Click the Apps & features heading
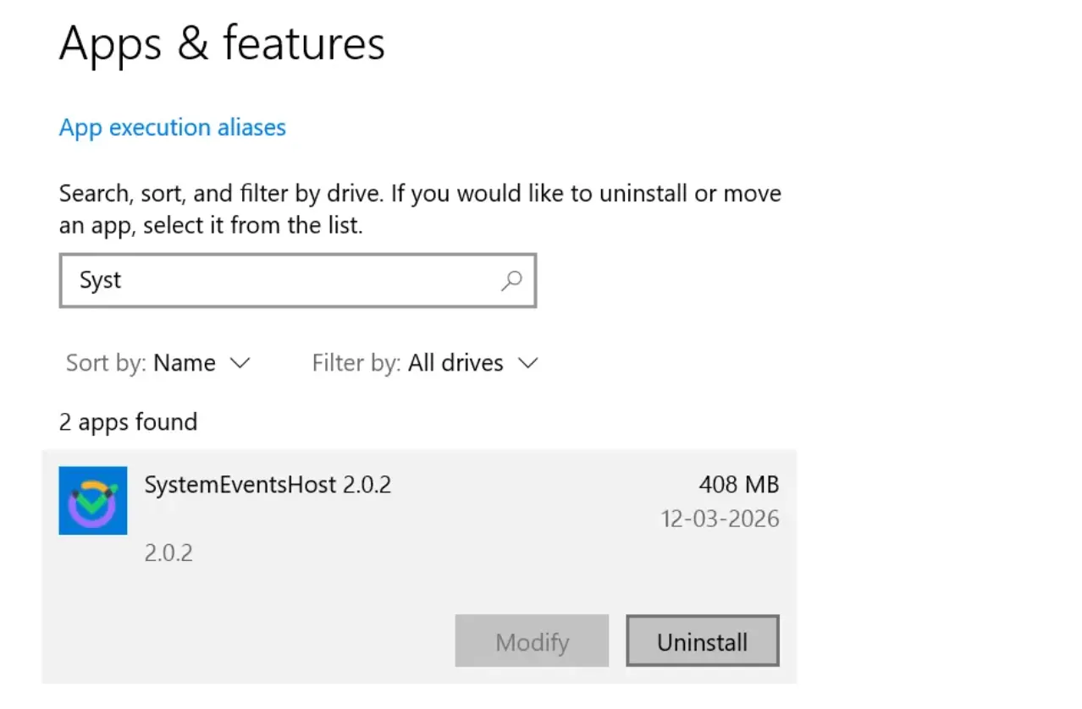 [x=222, y=44]
